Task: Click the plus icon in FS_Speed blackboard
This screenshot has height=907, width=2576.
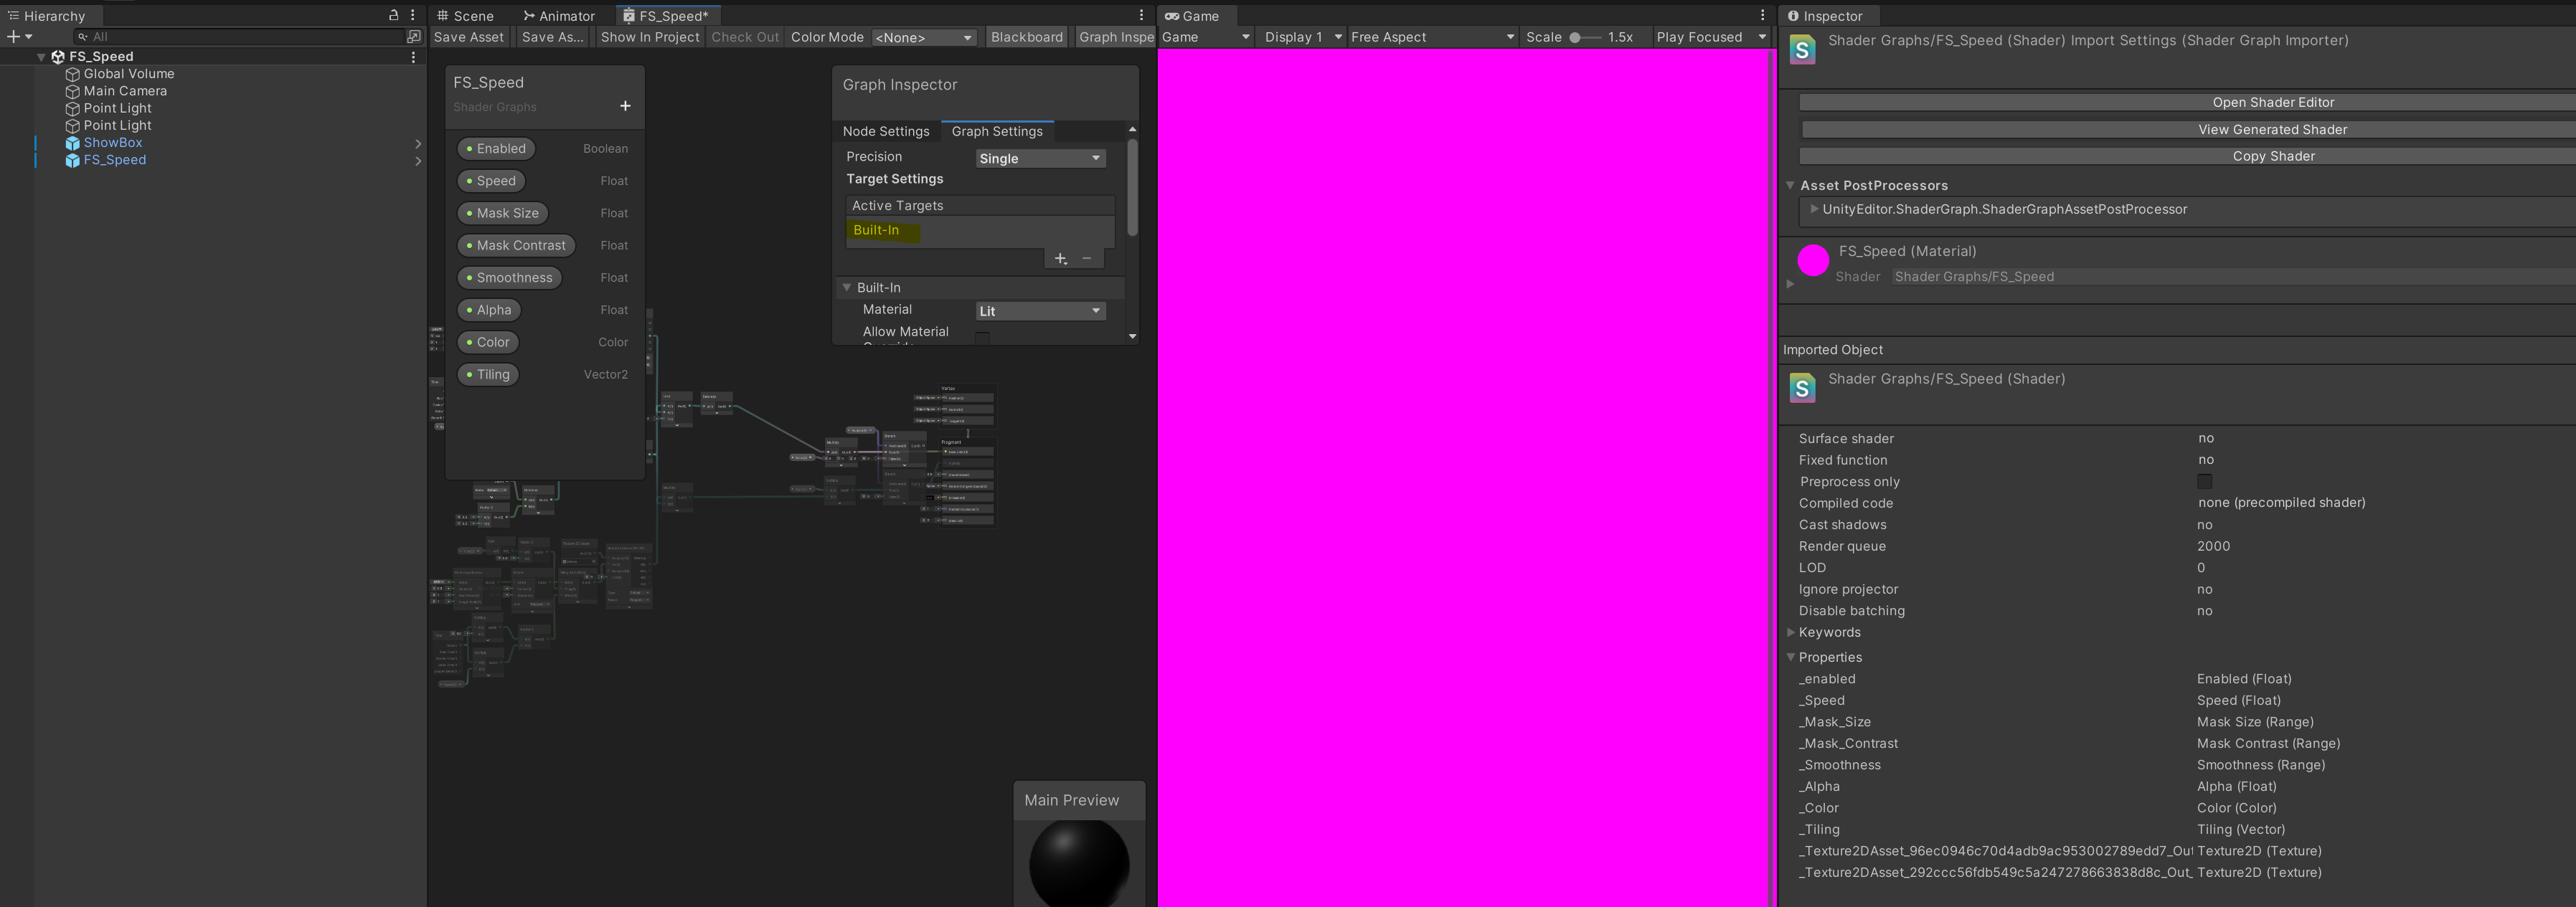Action: [x=625, y=106]
